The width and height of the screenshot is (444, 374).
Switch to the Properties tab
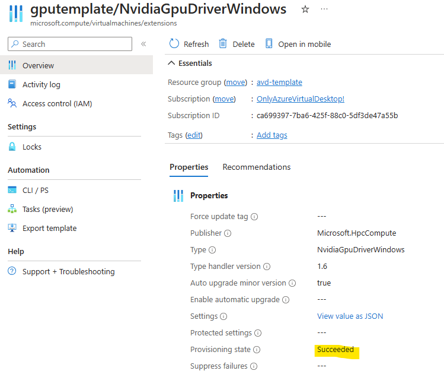[189, 167]
